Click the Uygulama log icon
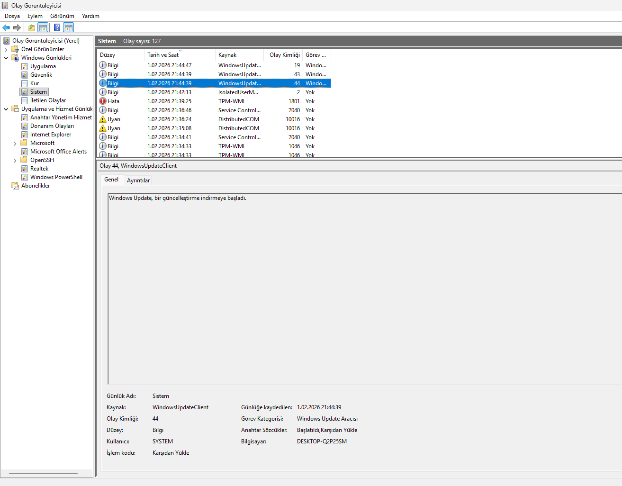The width and height of the screenshot is (622, 486). [24, 66]
